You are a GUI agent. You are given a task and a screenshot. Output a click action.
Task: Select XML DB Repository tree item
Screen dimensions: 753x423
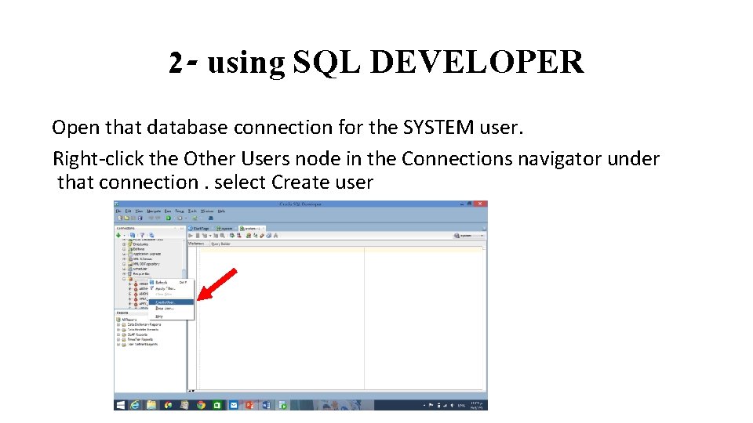(146, 264)
